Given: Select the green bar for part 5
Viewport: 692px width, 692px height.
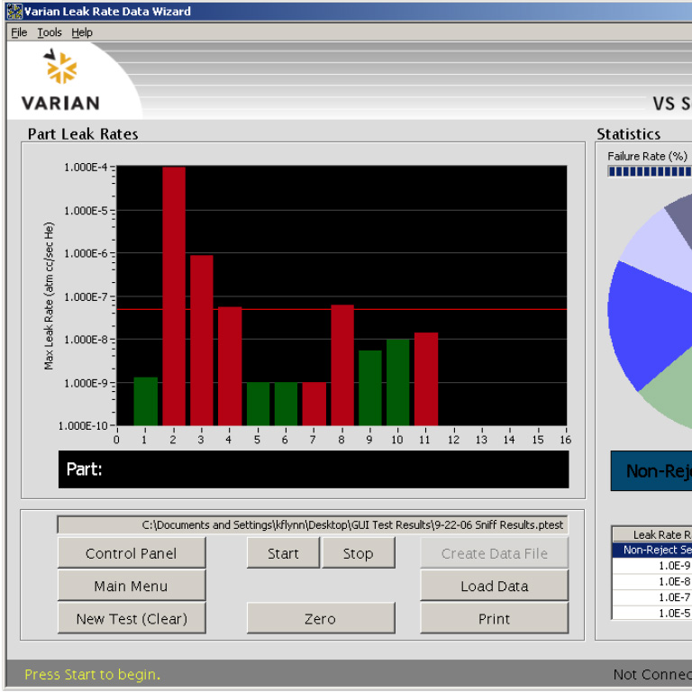Looking at the screenshot, I should point(259,404).
